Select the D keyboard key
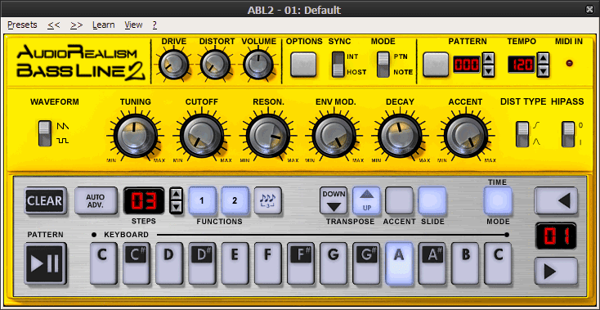 pyautogui.click(x=168, y=263)
